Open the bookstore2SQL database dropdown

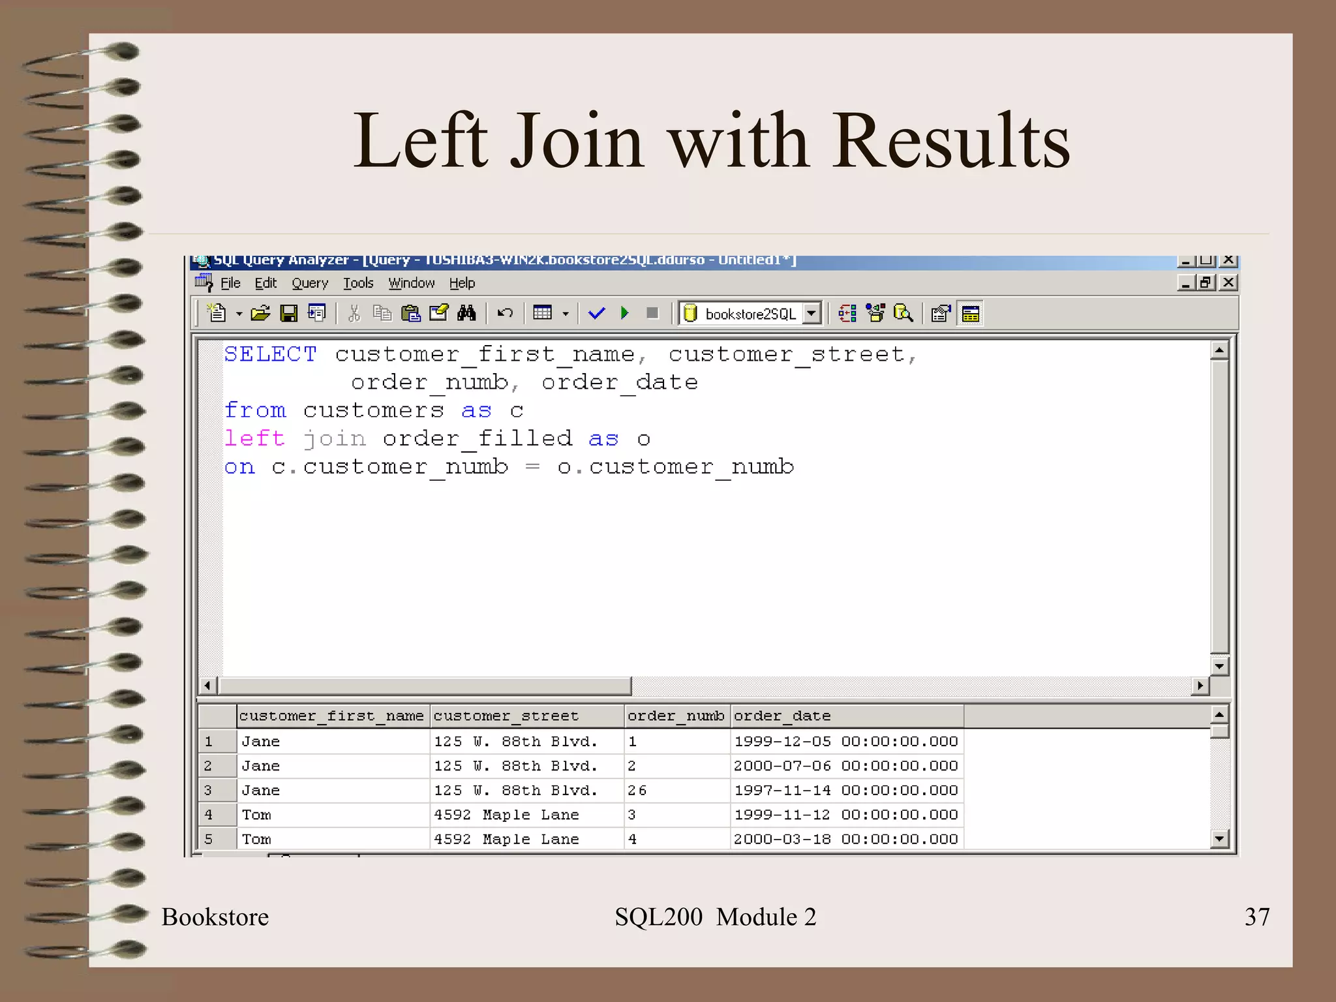click(x=811, y=314)
